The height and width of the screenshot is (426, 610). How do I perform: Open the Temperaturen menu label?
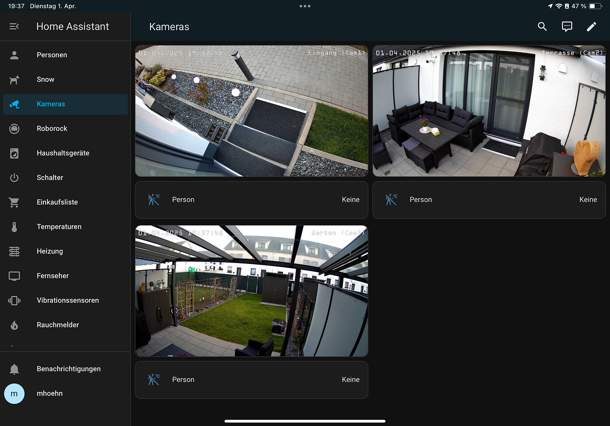tap(59, 227)
